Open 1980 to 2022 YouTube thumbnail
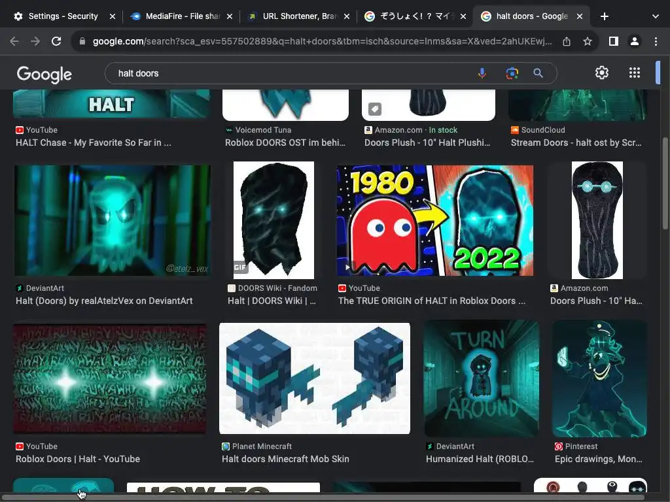 (435, 220)
